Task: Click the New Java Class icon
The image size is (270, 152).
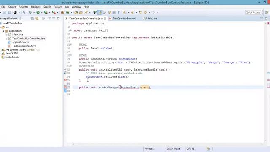Action: [67, 12]
